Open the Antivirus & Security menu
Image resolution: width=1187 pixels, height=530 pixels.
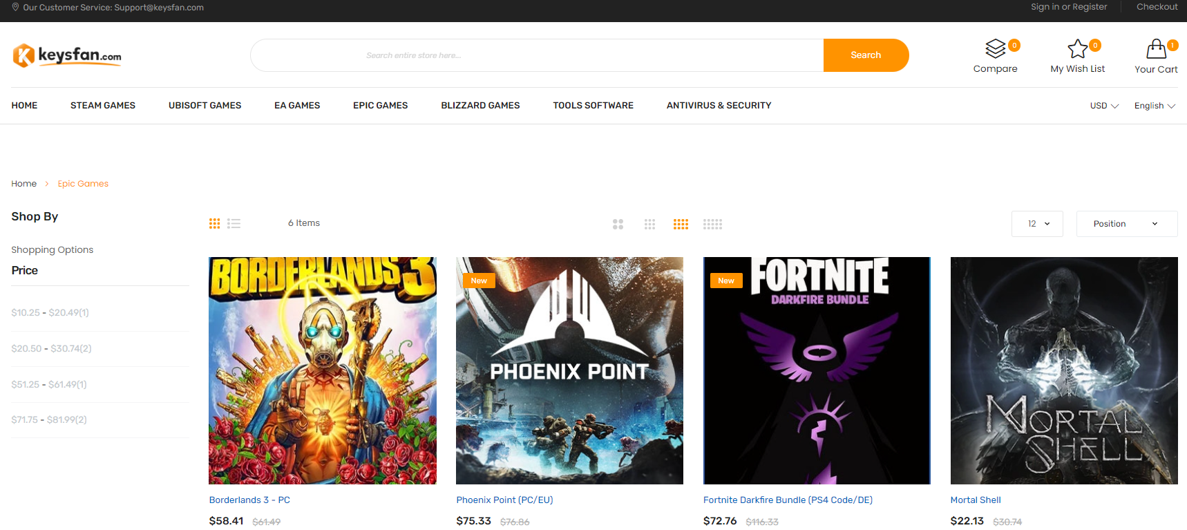719,106
